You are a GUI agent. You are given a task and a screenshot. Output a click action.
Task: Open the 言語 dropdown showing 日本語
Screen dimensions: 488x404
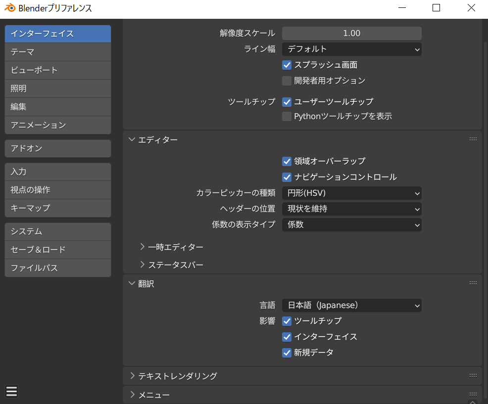351,306
